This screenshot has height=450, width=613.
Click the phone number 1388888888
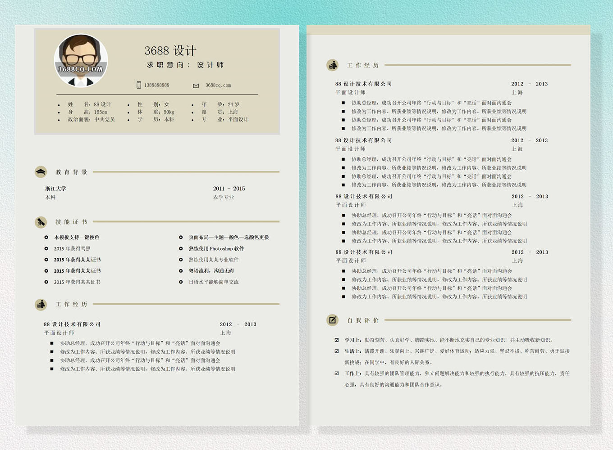pos(157,85)
